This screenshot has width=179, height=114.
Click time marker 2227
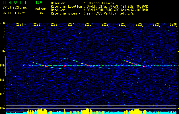[122, 25]
